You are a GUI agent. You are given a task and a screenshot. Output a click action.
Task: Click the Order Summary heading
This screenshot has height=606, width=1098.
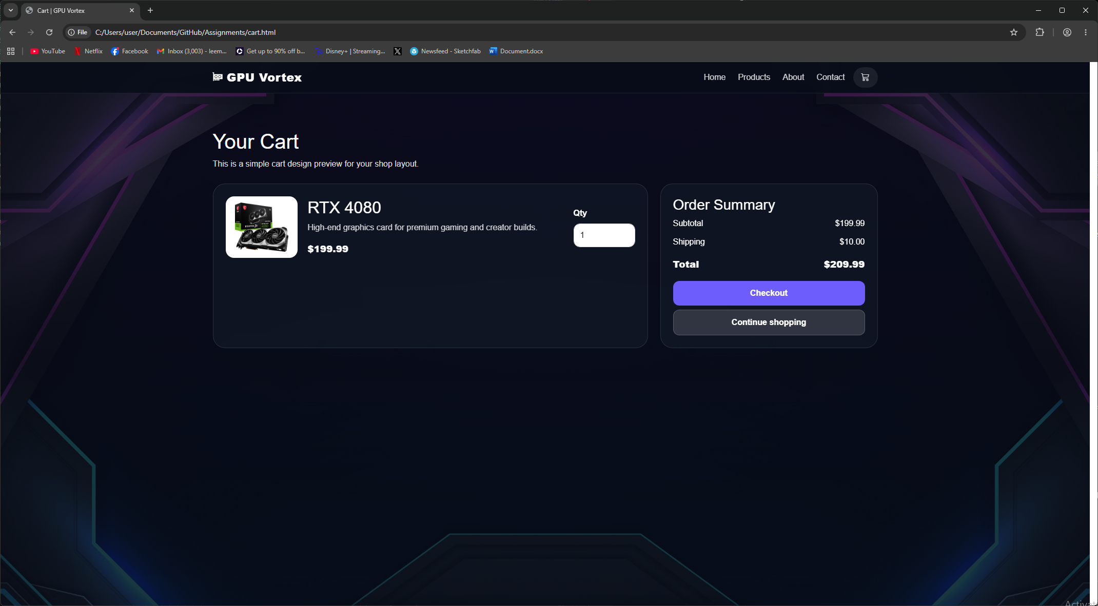(724, 205)
